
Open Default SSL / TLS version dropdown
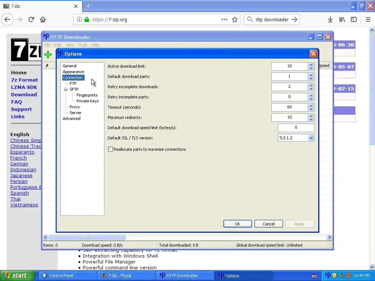[x=311, y=138]
